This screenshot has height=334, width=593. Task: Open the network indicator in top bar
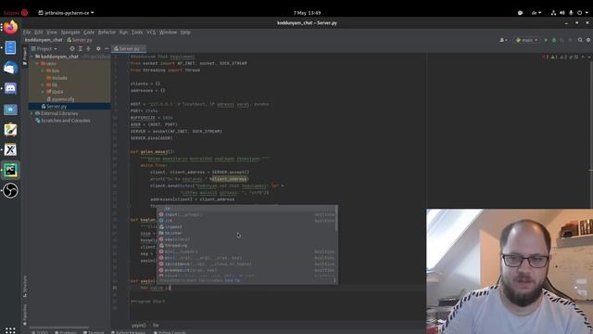pyautogui.click(x=553, y=12)
